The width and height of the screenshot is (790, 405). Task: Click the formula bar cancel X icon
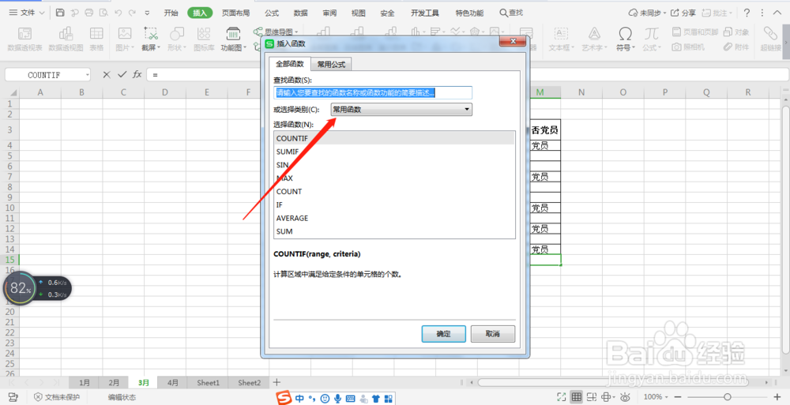[x=107, y=74]
